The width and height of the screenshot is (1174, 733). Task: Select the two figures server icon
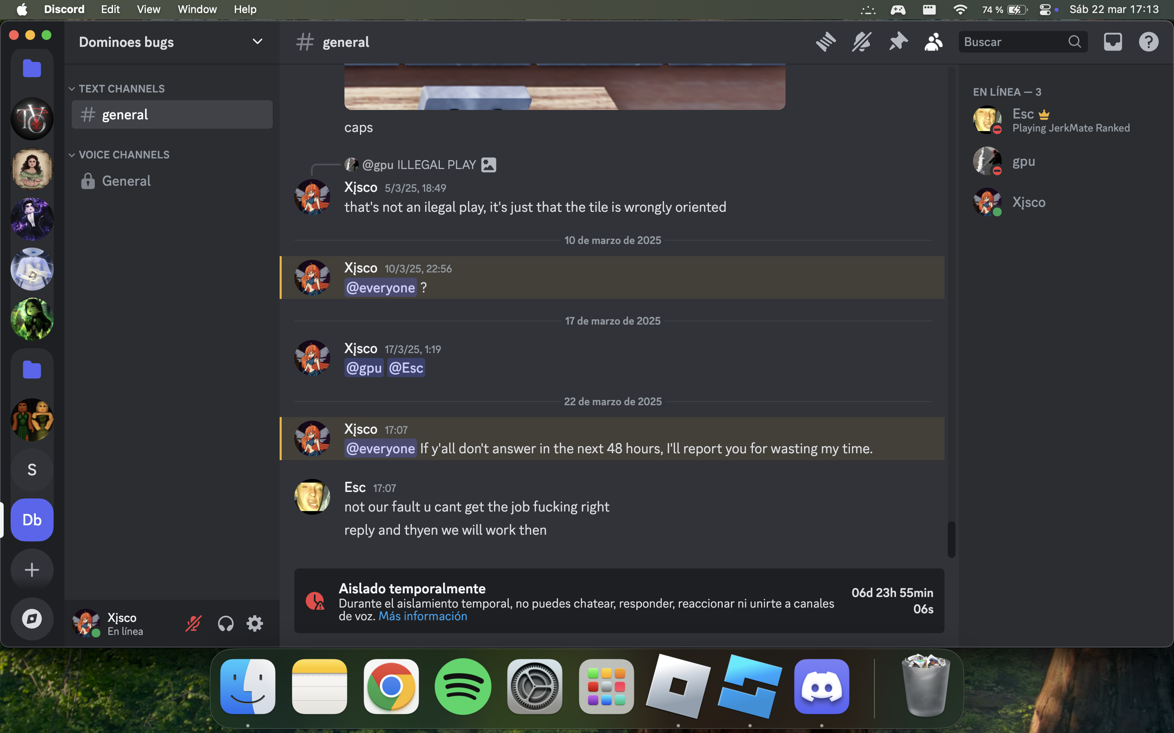click(x=32, y=420)
